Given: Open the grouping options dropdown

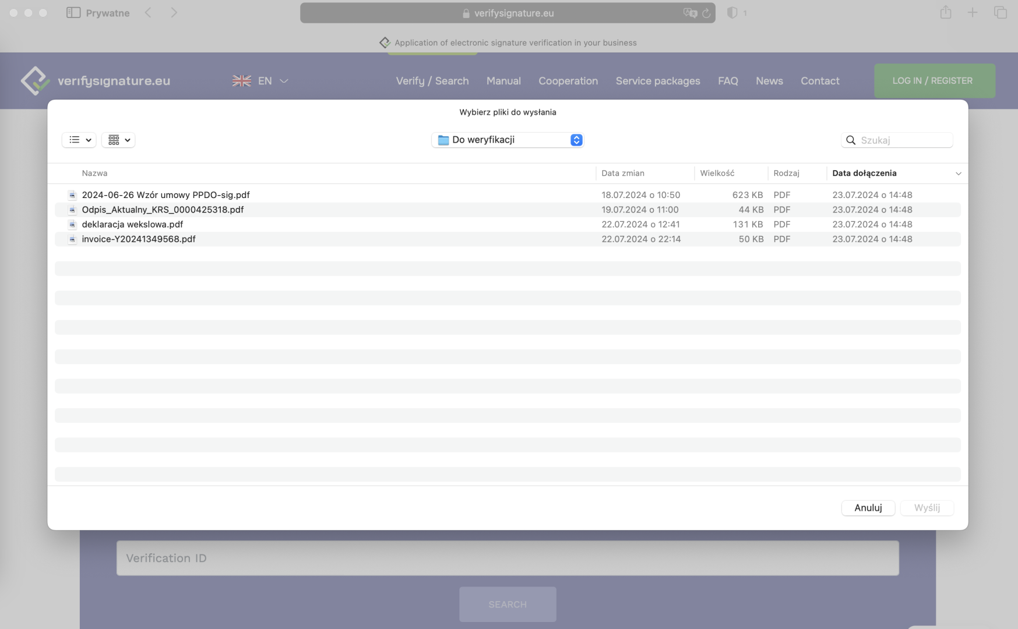Looking at the screenshot, I should pyautogui.click(x=118, y=140).
